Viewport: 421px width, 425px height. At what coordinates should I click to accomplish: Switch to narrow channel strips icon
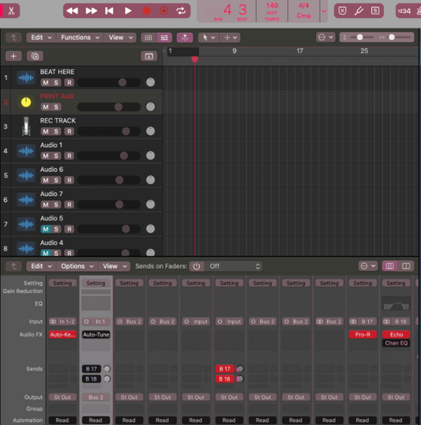(389, 266)
